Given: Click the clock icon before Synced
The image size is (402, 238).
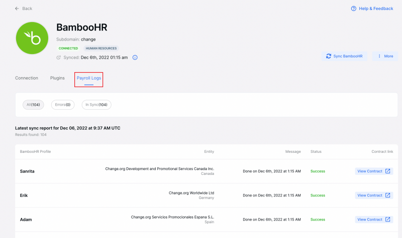Looking at the screenshot, I should tap(58, 58).
